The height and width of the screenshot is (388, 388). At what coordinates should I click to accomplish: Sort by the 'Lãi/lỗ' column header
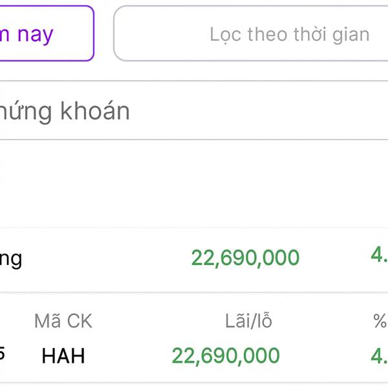click(x=248, y=321)
